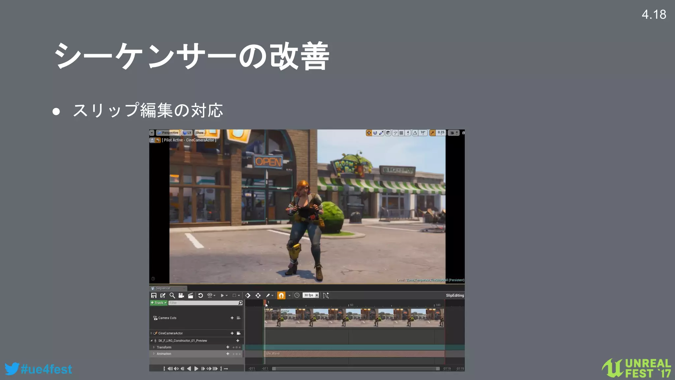The image size is (675, 380).
Task: Click the add key diamond icon
Action: pyautogui.click(x=248, y=296)
